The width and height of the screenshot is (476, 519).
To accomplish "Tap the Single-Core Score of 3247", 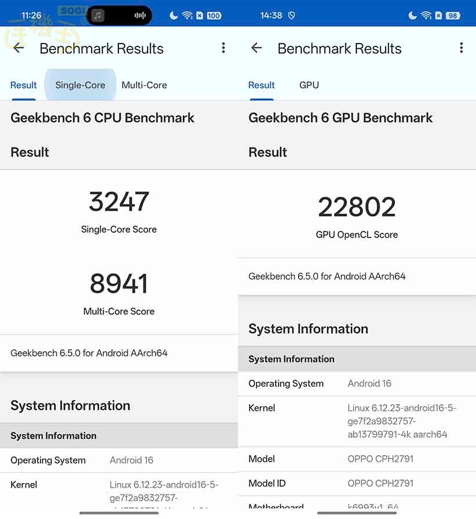I will click(x=118, y=202).
